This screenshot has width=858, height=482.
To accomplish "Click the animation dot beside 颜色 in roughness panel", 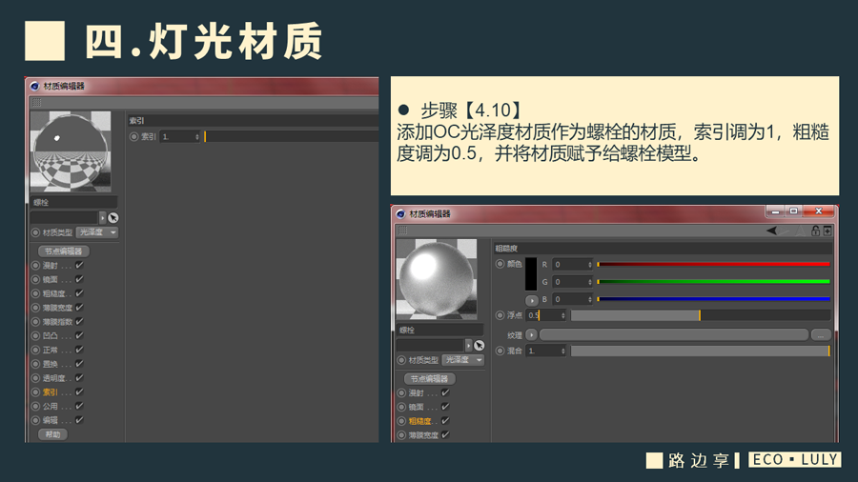I will pos(500,264).
